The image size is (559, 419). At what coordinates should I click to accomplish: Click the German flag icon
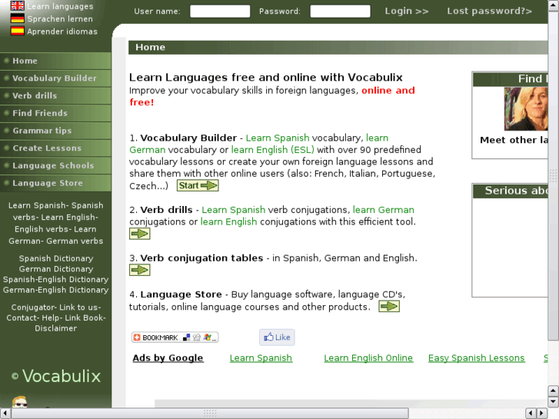[17, 18]
